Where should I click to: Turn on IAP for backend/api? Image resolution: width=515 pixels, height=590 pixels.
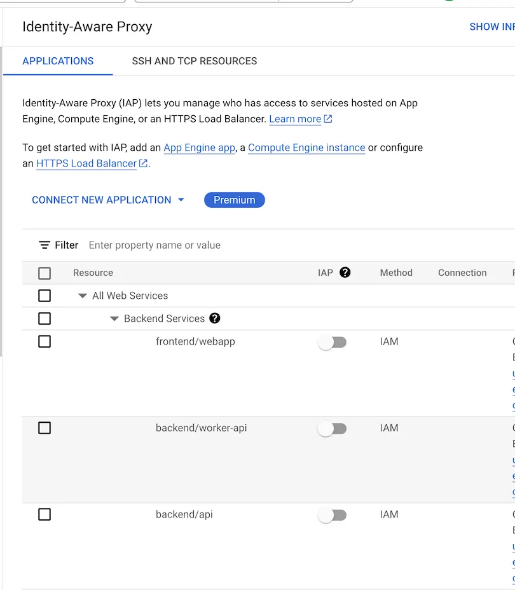[332, 515]
